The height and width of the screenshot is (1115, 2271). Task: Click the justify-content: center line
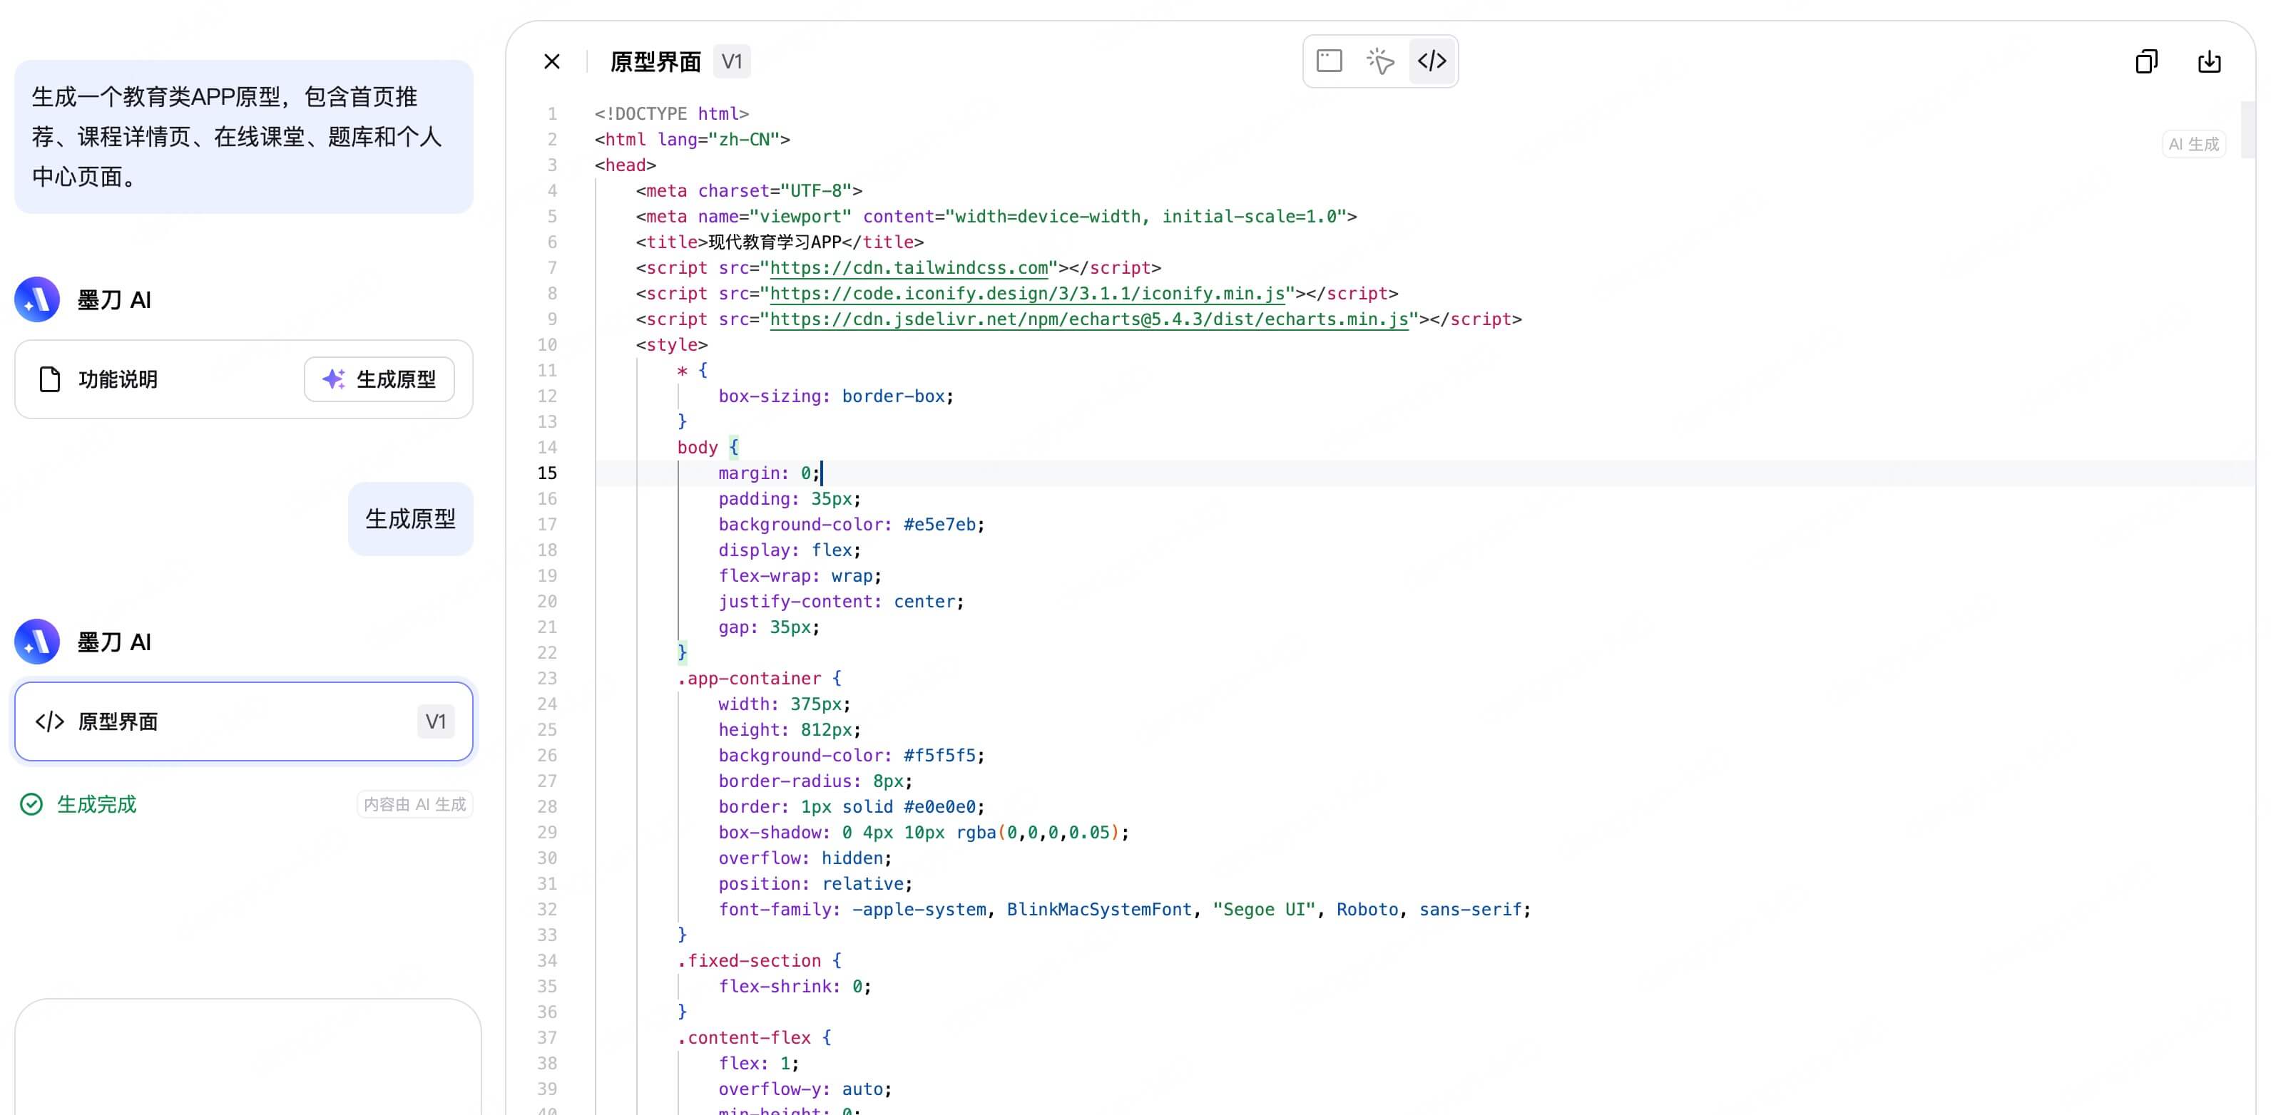click(841, 602)
